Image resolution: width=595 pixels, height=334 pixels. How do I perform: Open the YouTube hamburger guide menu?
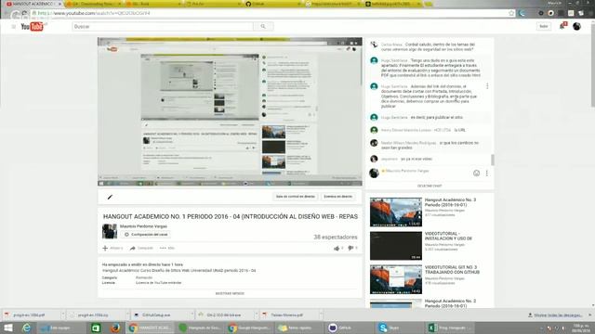tap(14, 27)
